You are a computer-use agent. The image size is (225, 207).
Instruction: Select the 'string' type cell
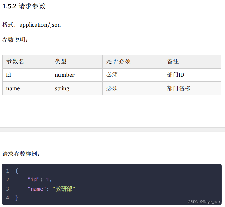77,88
